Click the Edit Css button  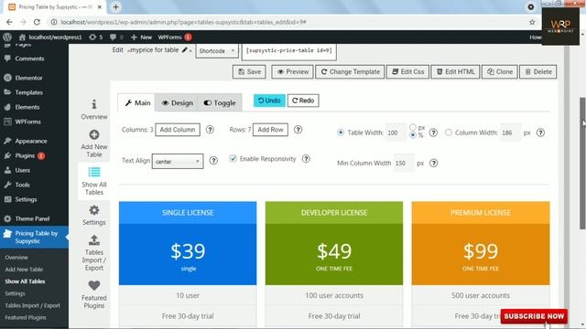coord(407,71)
